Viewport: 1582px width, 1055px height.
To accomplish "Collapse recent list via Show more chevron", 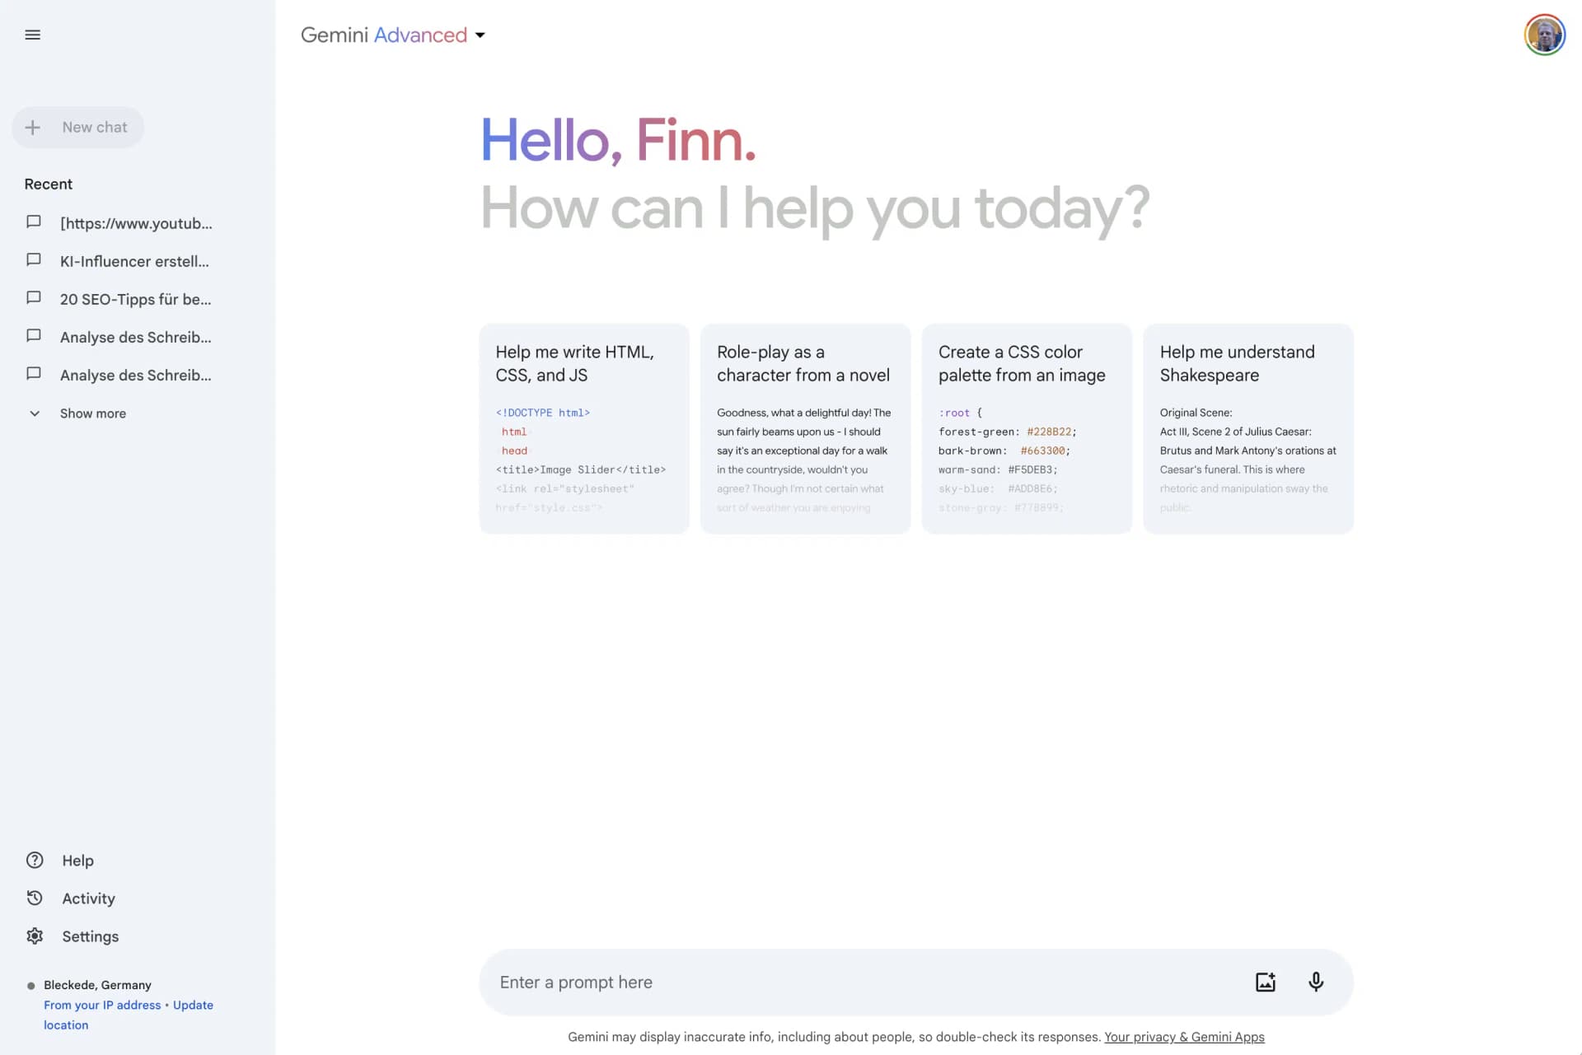I will click(35, 413).
